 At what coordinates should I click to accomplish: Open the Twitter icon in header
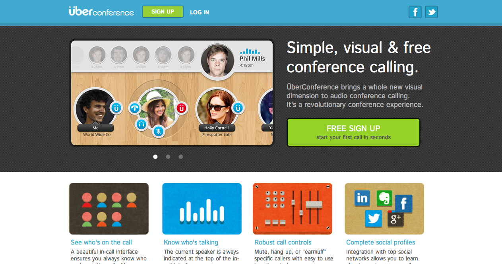(x=431, y=12)
